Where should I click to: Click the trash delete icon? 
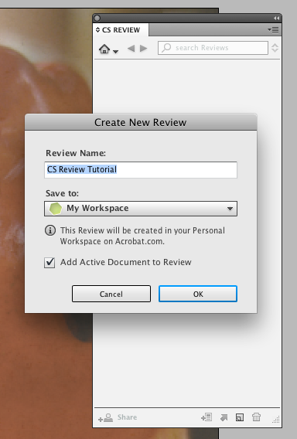pyautogui.click(x=256, y=417)
